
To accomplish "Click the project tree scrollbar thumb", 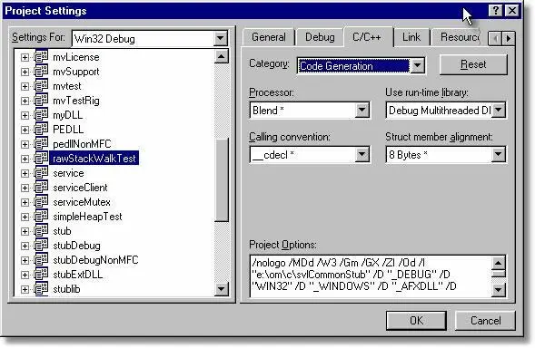I will click(223, 179).
